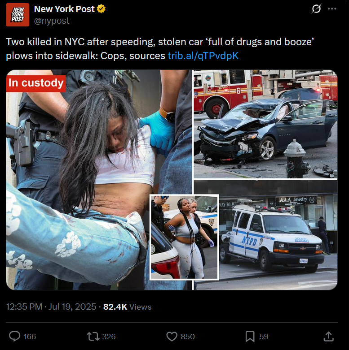This screenshot has width=349, height=350.
Task: Open the @nypost handle
Action: click(x=52, y=21)
